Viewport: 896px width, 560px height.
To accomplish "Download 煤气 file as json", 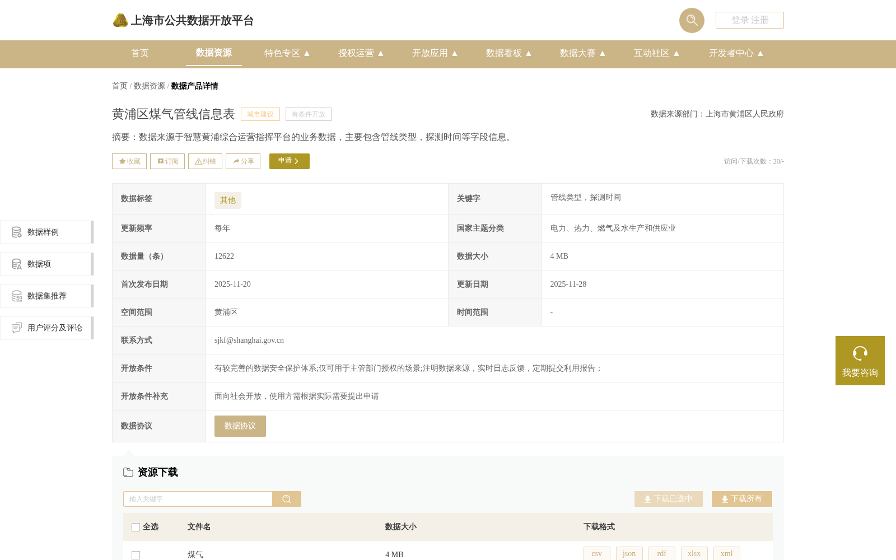I will [x=629, y=553].
